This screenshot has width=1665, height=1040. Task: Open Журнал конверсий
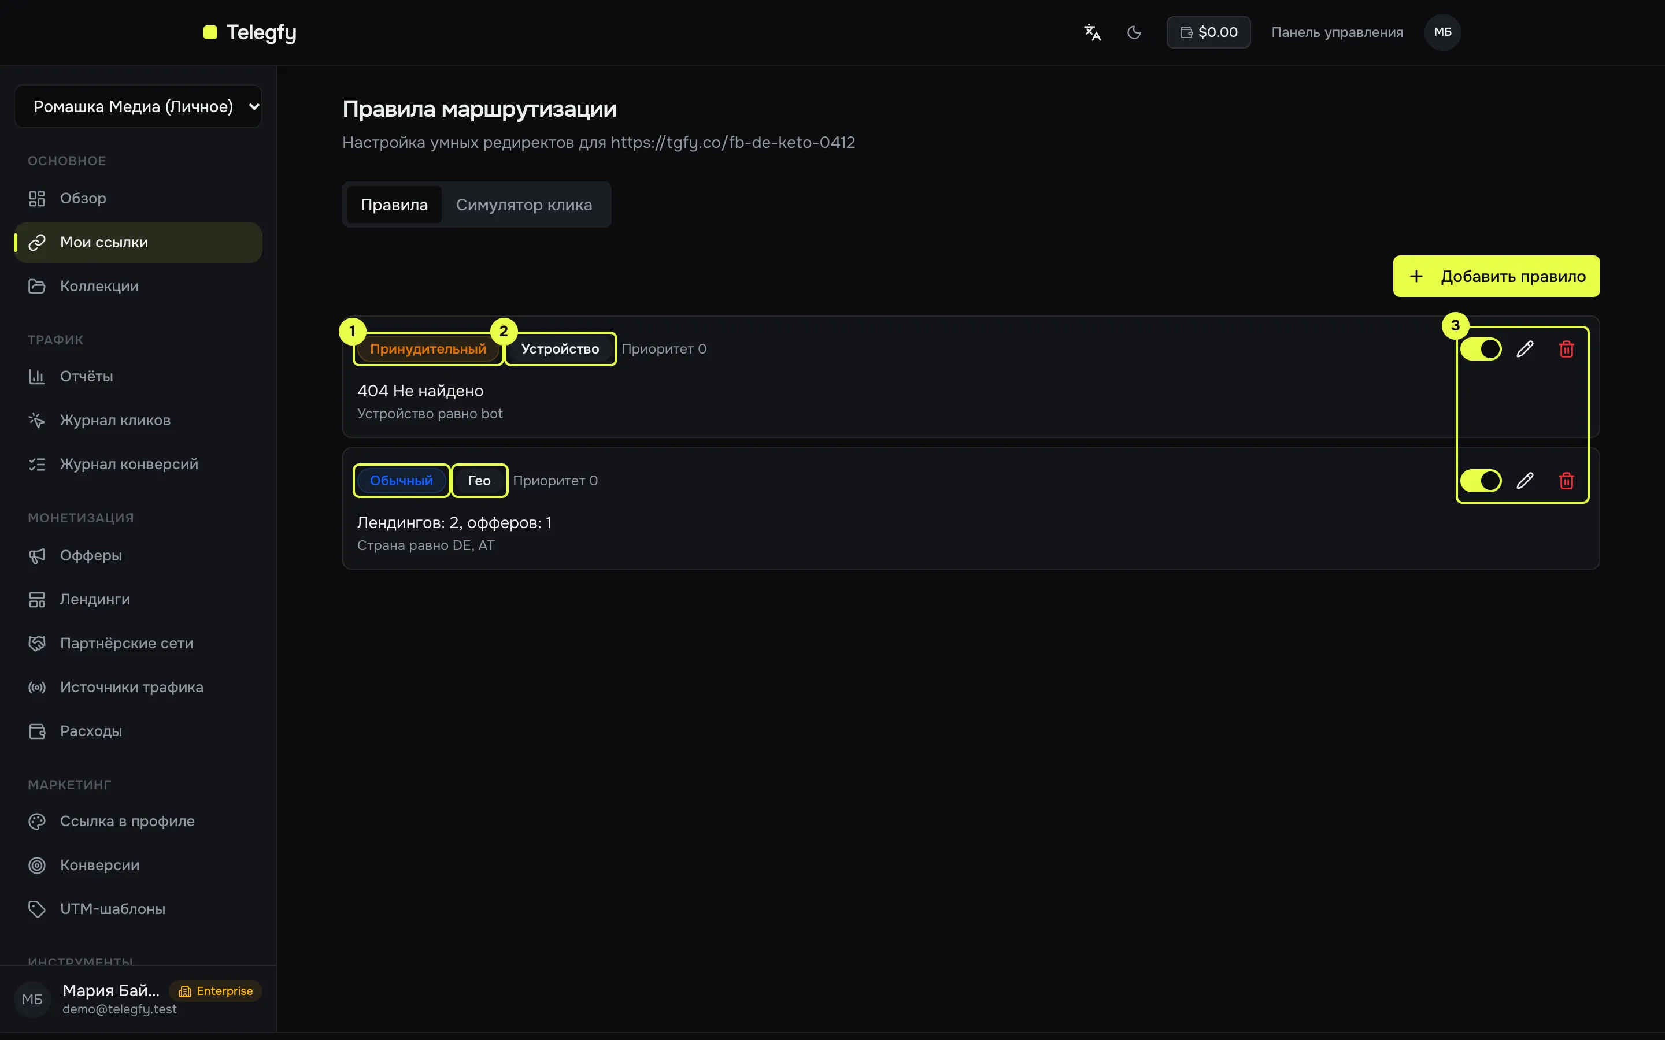pyautogui.click(x=138, y=465)
